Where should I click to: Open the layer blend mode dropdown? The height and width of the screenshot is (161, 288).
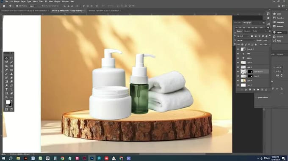pyautogui.click(x=246, y=40)
